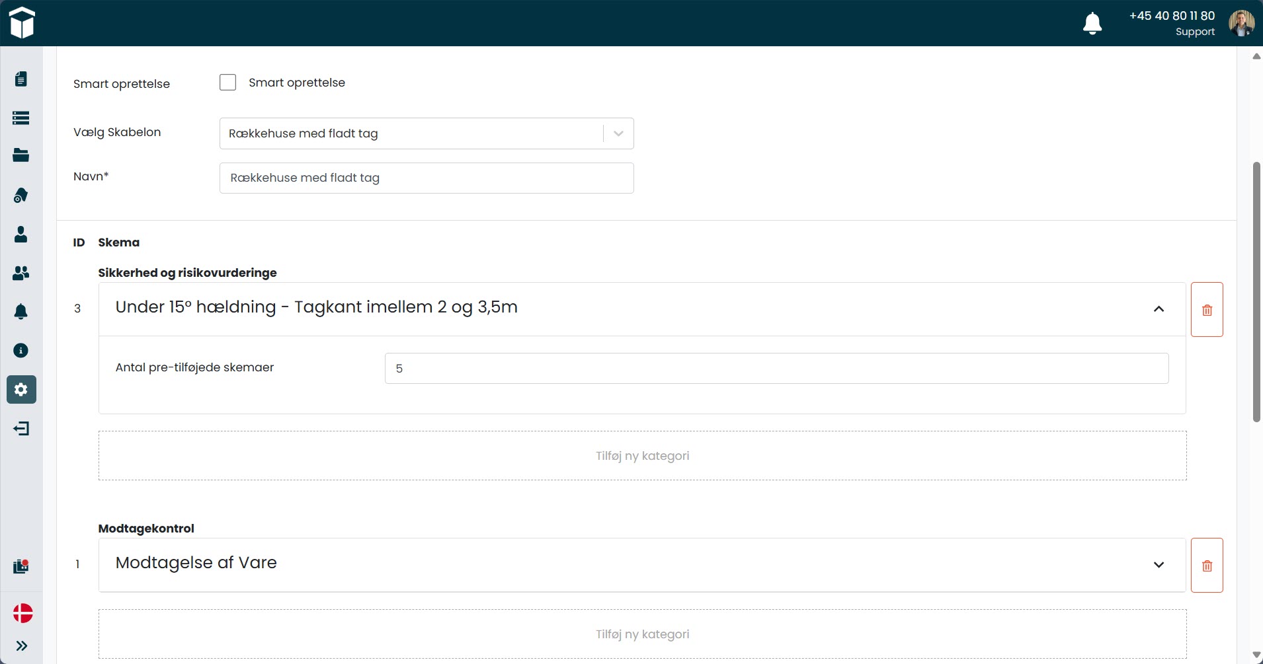Image resolution: width=1263 pixels, height=664 pixels.
Task: Click Tilføj ny kategori under Sikkerhed section
Action: (642, 456)
